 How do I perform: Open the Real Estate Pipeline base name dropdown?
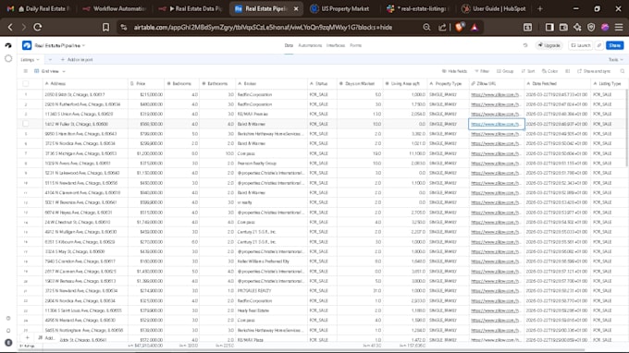tap(59, 45)
